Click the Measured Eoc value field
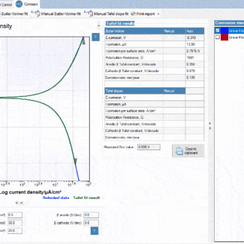Viewport: 244px width, 244px height. click(149, 147)
